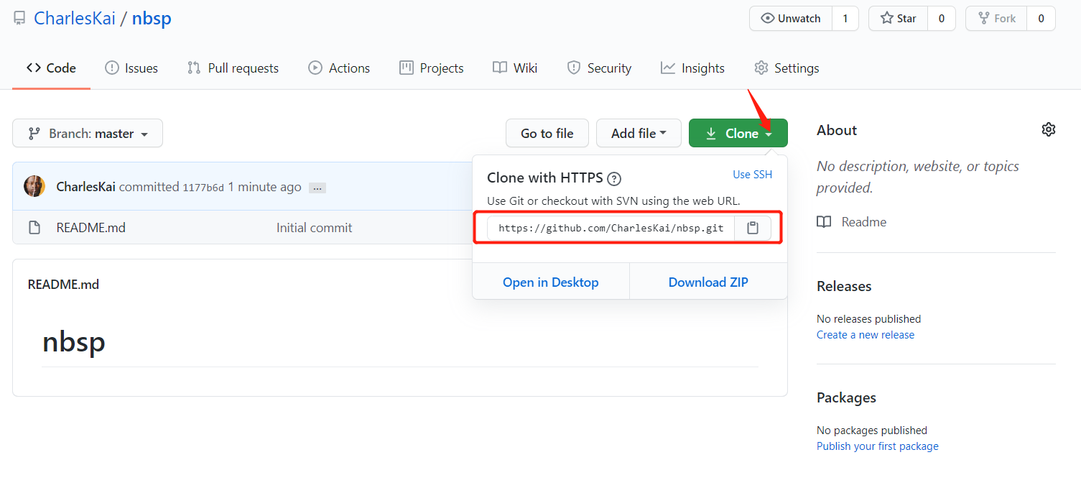The height and width of the screenshot is (488, 1081).
Task: Switch to the Issues tab
Action: 131,68
